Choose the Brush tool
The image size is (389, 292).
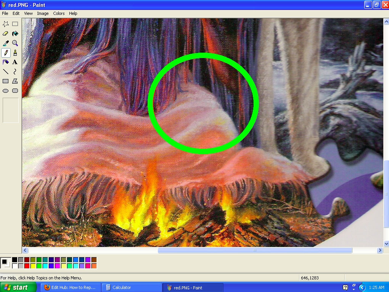coord(15,53)
